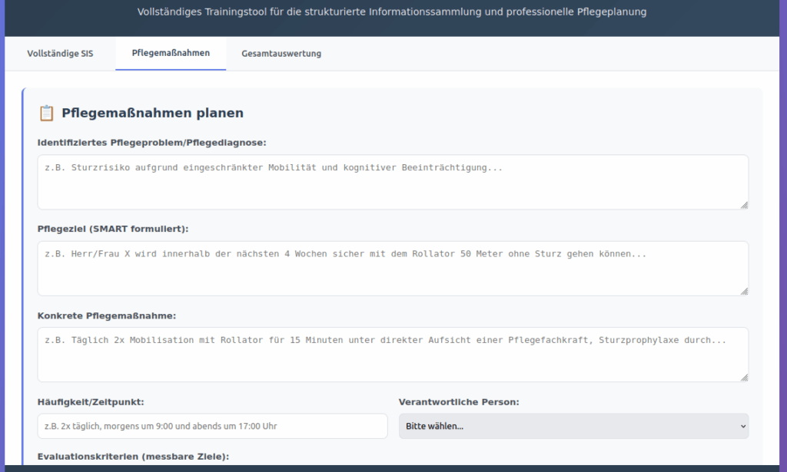Viewport: 787px width, 472px height.
Task: Click resize grip of Pflegeziel text area
Action: pyautogui.click(x=744, y=292)
